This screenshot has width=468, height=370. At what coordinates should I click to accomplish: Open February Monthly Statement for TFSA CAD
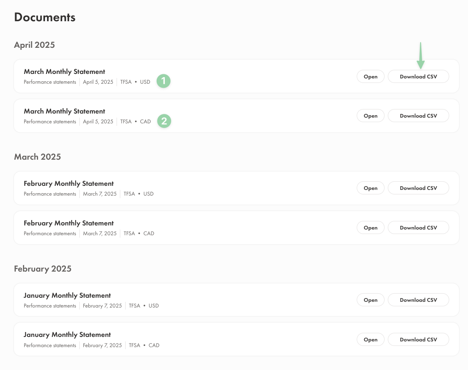click(370, 228)
